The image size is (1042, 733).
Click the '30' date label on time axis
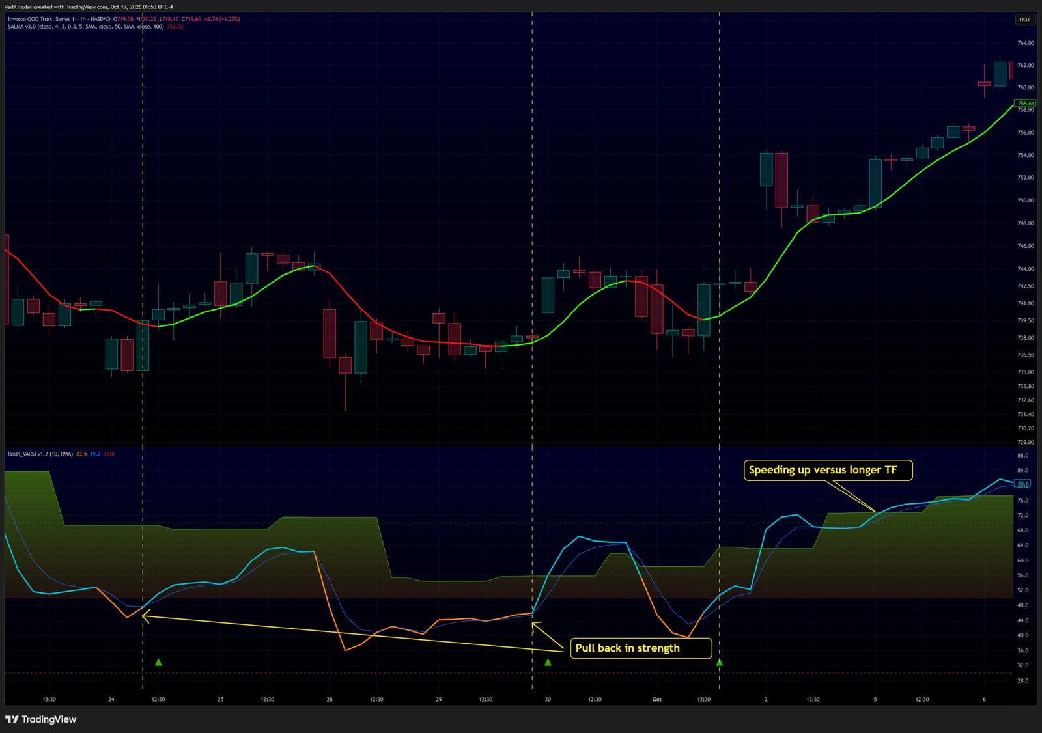tap(548, 700)
